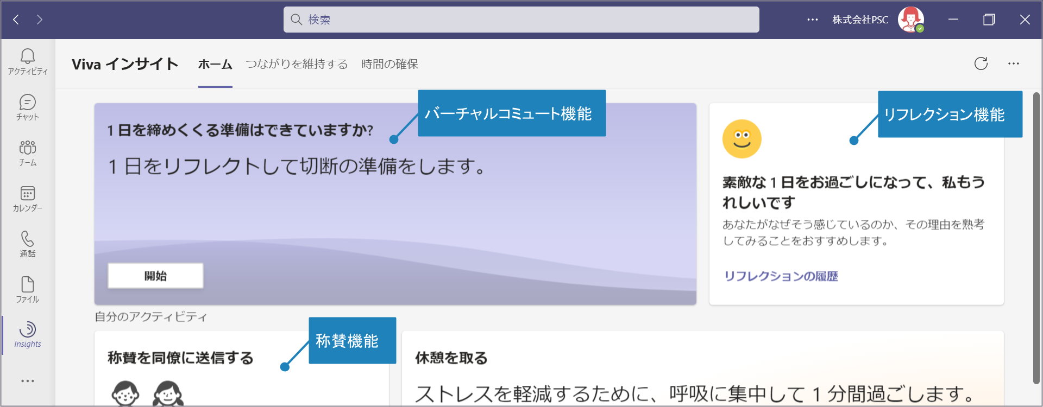The height and width of the screenshot is (407, 1043).
Task: Click 素敵な 1 日をお過ごしになって reflection heading
Action: point(853,192)
